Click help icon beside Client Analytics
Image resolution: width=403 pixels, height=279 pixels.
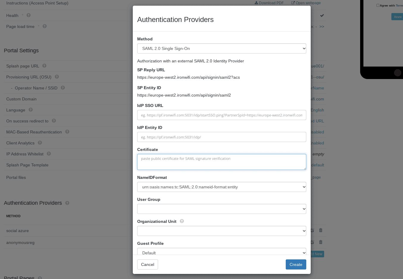(x=40, y=143)
